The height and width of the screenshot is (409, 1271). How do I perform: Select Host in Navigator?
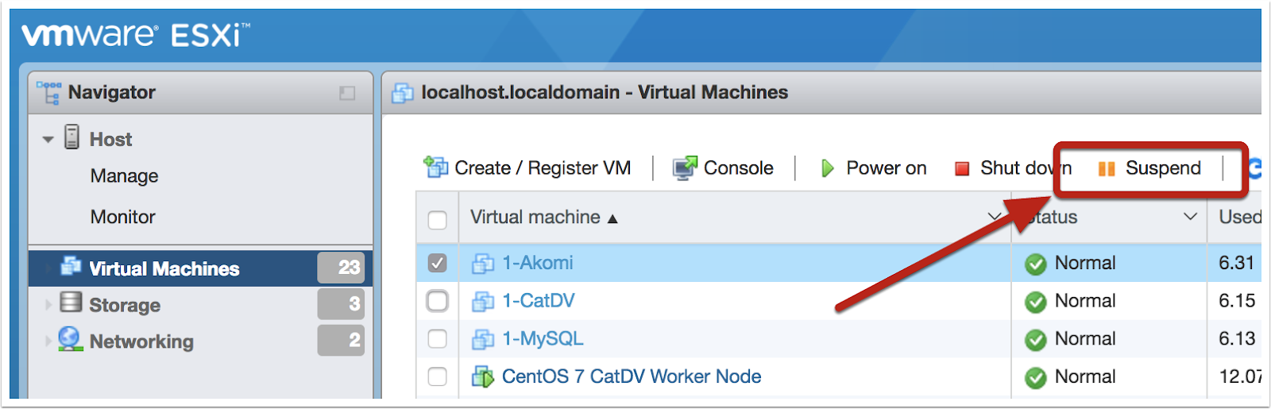110,139
